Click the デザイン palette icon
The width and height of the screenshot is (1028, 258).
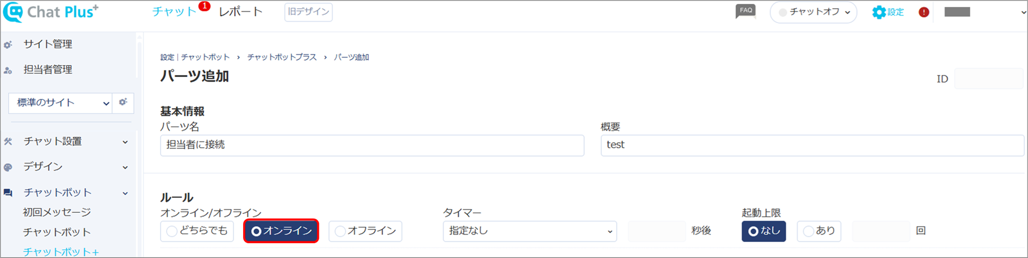(x=8, y=167)
